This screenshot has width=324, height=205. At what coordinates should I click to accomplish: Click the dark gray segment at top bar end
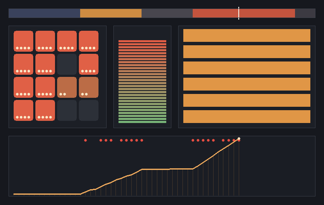(305, 13)
